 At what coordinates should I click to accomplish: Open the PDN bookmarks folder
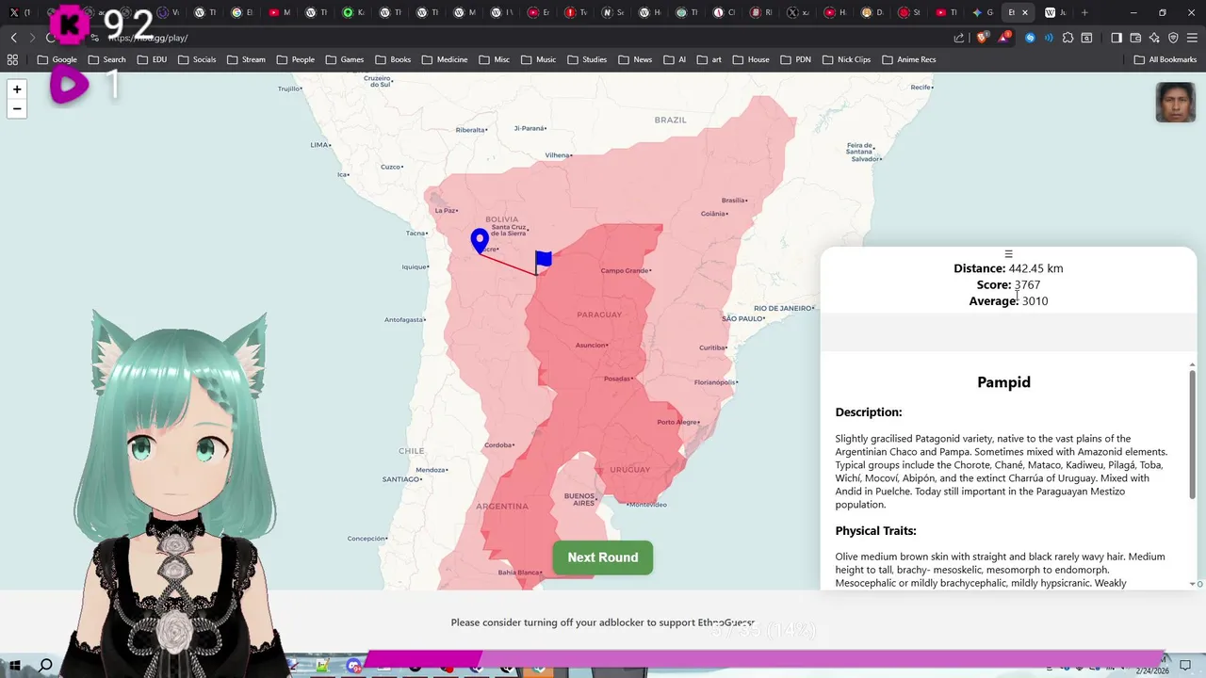(795, 59)
